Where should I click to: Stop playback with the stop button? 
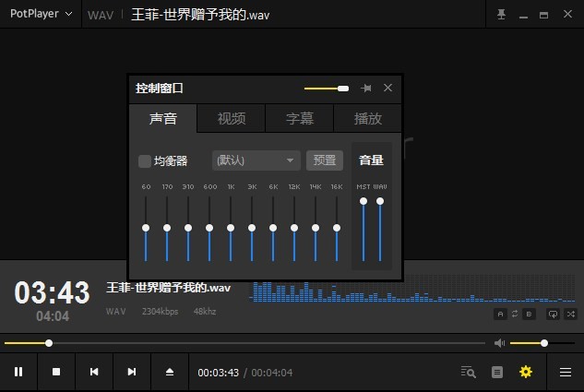click(56, 372)
